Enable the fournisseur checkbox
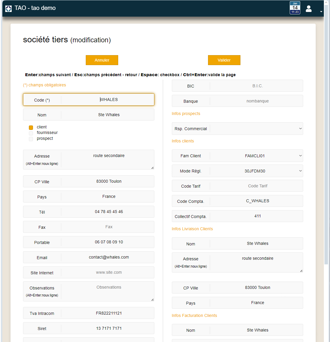The image size is (330, 342). click(31, 133)
